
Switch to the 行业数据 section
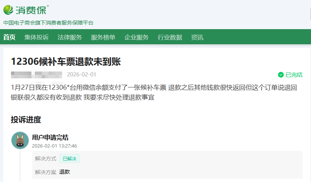coord(170,37)
